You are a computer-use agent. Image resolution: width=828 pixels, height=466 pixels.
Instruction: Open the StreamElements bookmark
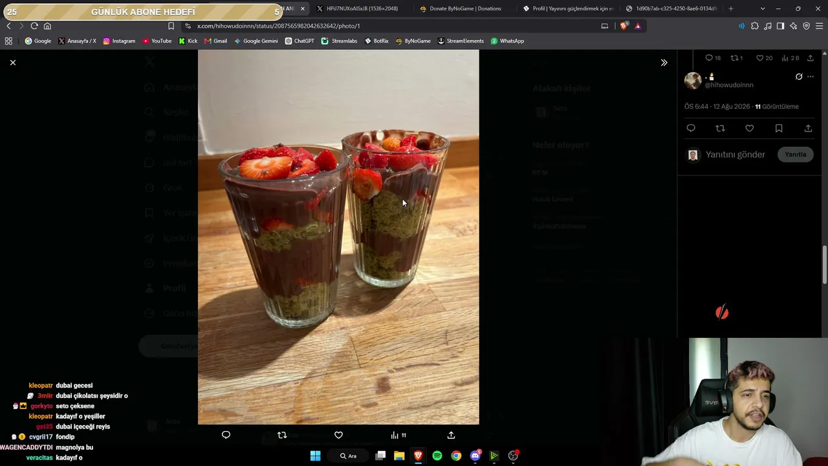point(461,41)
